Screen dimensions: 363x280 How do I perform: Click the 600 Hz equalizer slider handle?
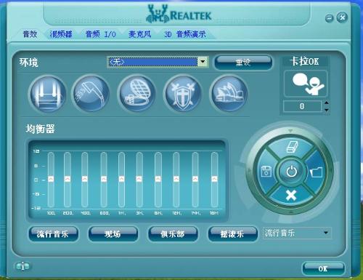[104, 179]
